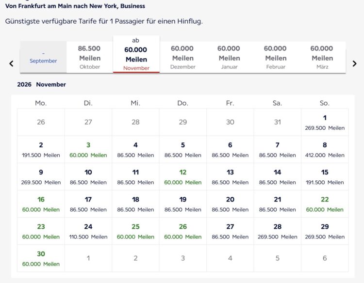Viewport: 364px width, 283px height.
Task: Select November 19 date cell
Action: tap(183, 204)
